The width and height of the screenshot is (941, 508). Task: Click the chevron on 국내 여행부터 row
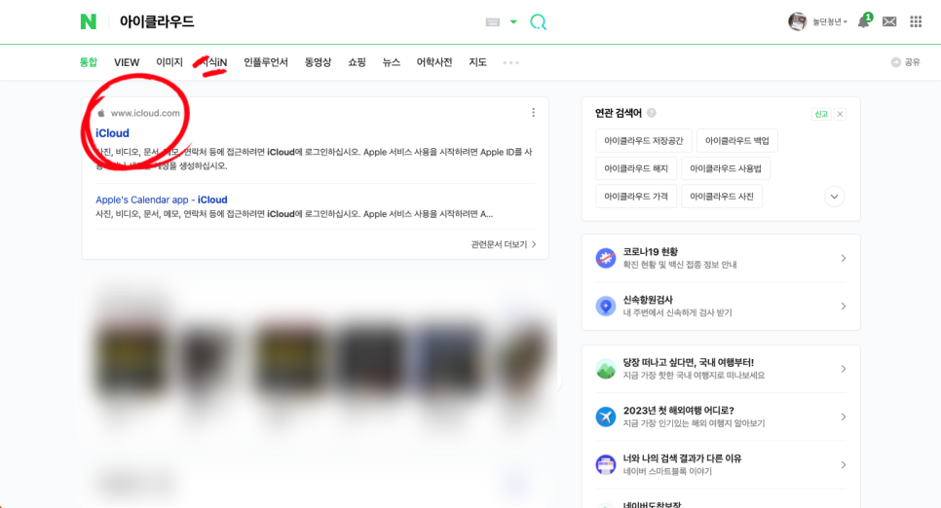[x=844, y=369]
